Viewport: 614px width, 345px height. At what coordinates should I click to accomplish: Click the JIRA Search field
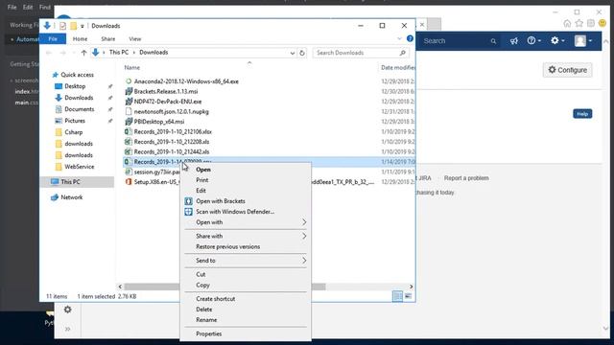point(459,40)
